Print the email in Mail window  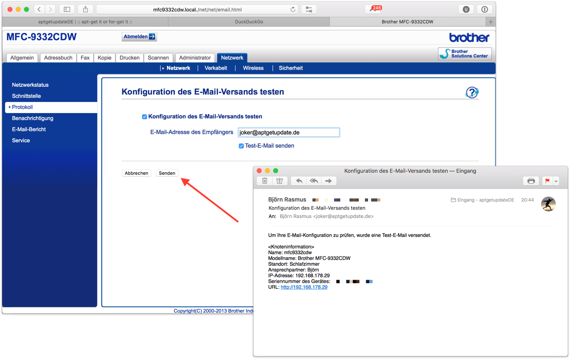[x=531, y=181]
